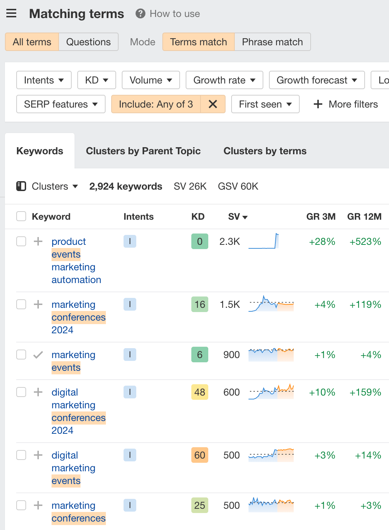389x530 pixels.
Task: Open the Growth forecast filter dropdown
Action: (x=317, y=80)
